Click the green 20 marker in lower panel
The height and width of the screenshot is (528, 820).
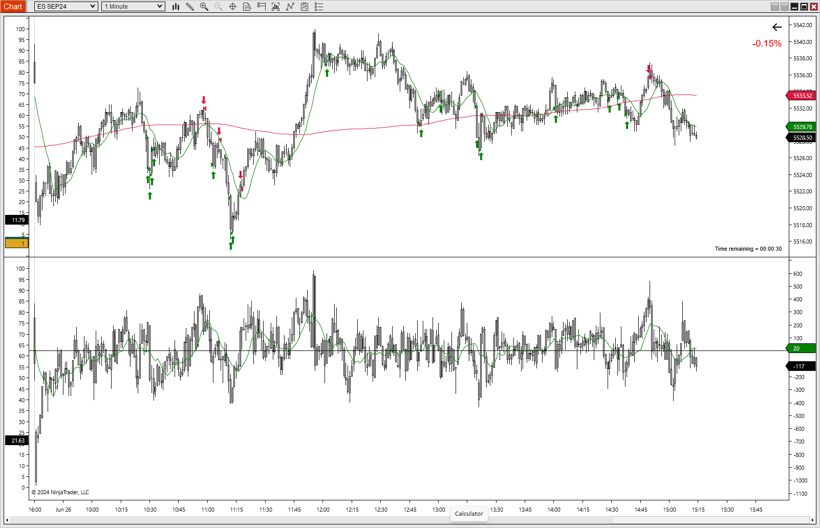tap(801, 348)
